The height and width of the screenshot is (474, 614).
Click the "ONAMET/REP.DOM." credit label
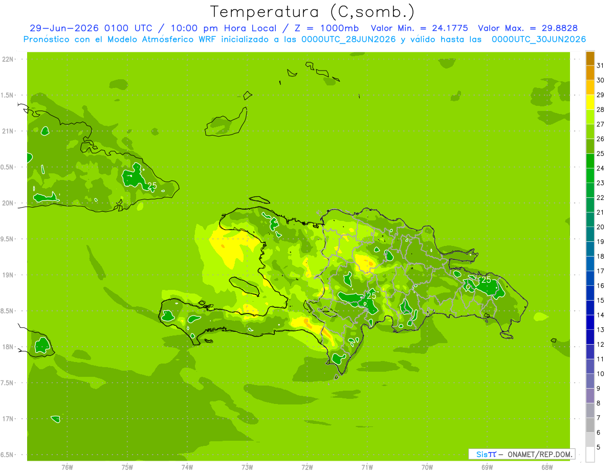click(x=540, y=454)
